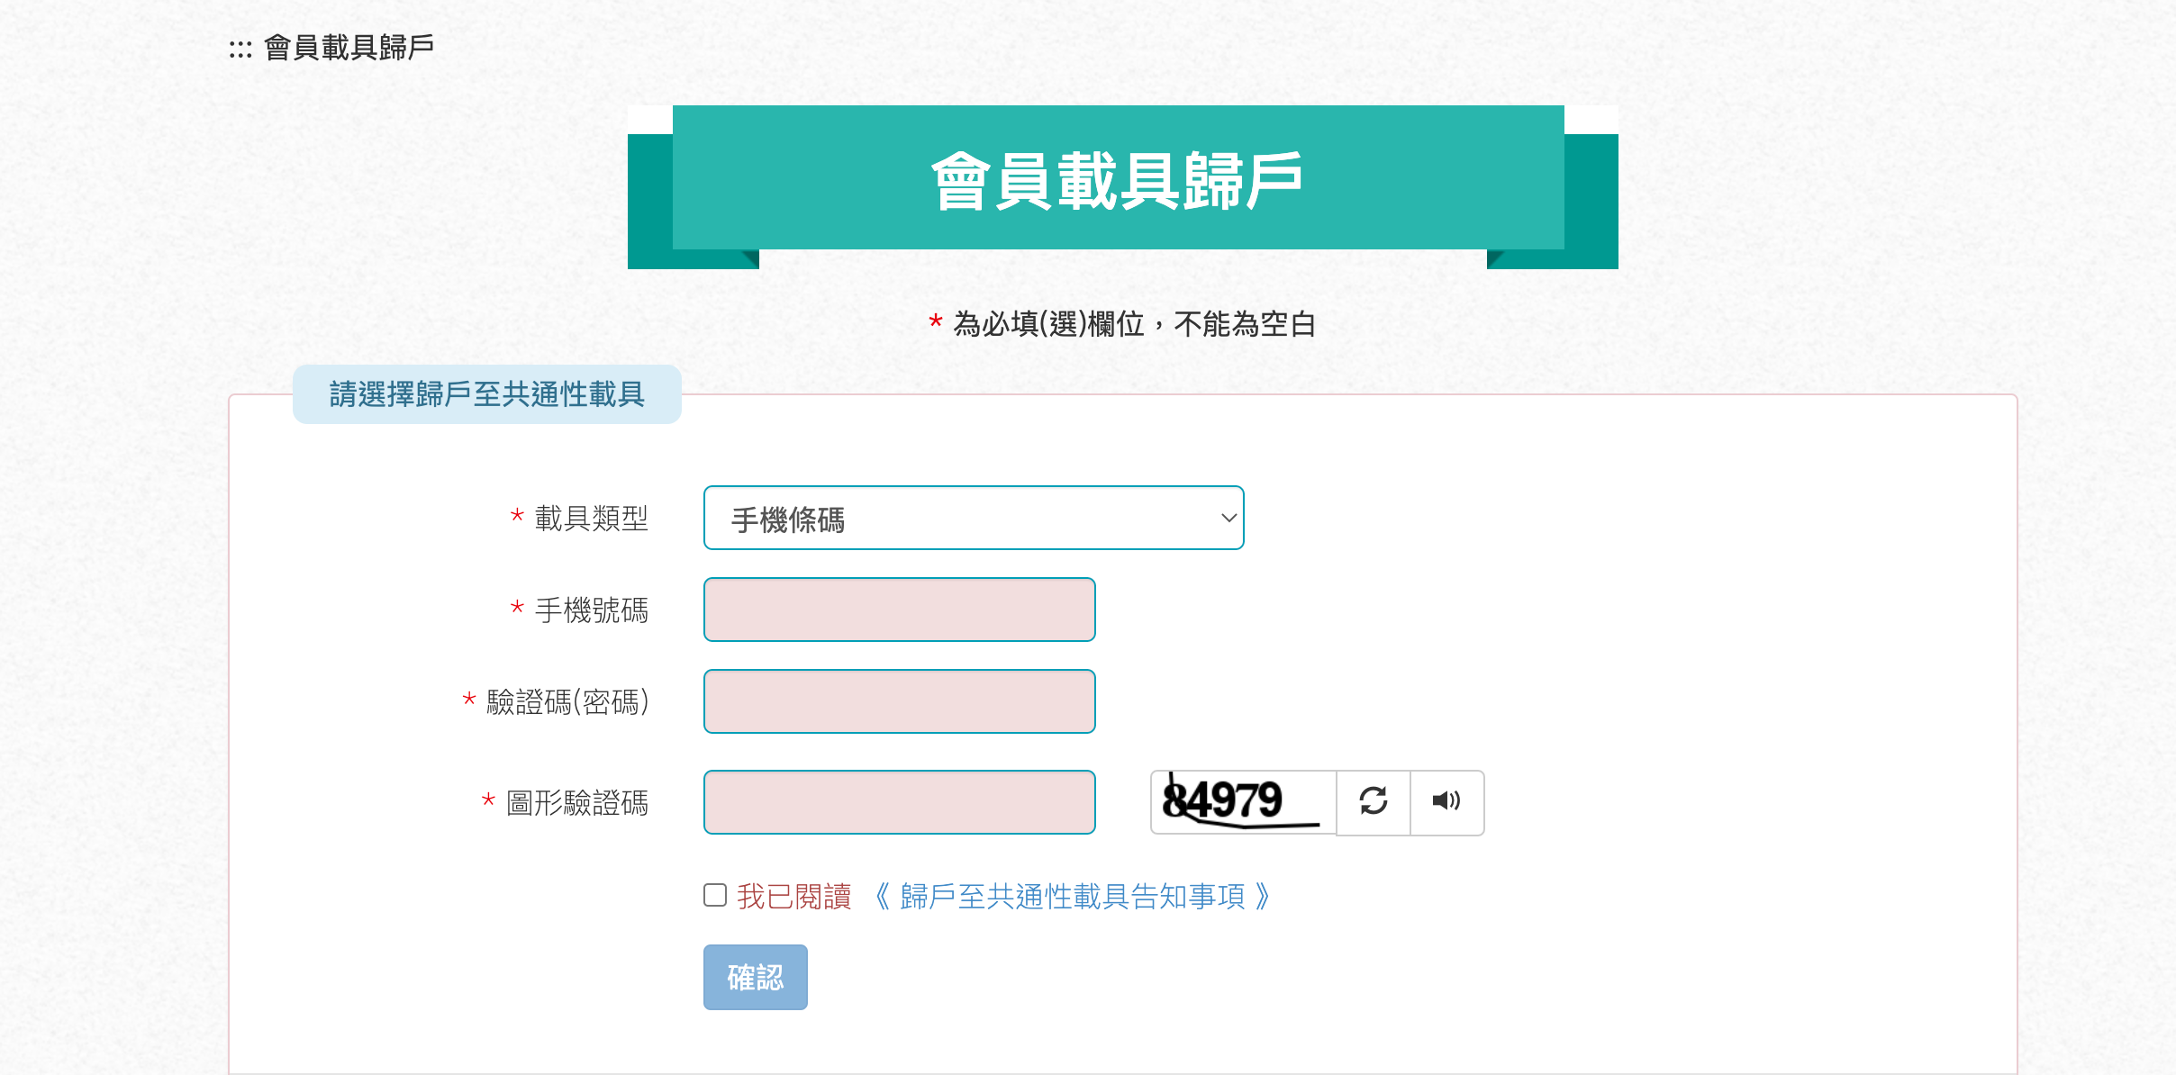Play the audio captcha with the speaker icon
This screenshot has width=2176, height=1075.
tap(1446, 801)
